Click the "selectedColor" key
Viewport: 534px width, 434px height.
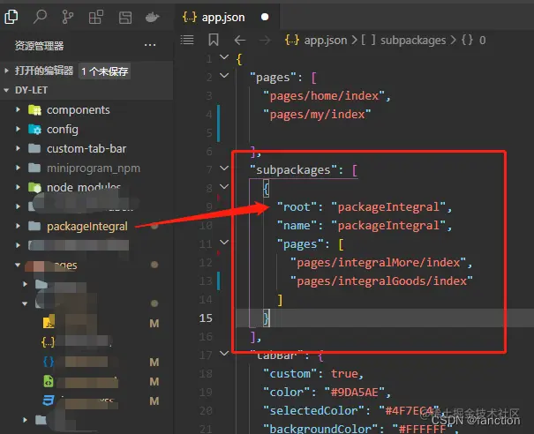pyautogui.click(x=313, y=410)
